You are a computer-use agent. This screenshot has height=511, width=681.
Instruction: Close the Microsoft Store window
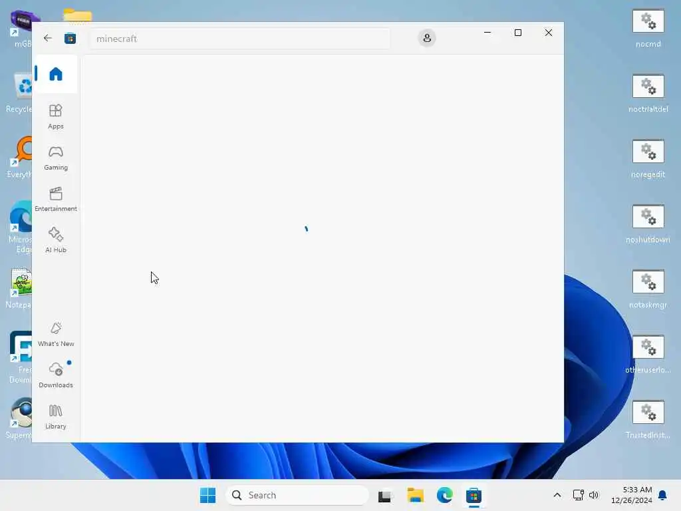click(549, 33)
